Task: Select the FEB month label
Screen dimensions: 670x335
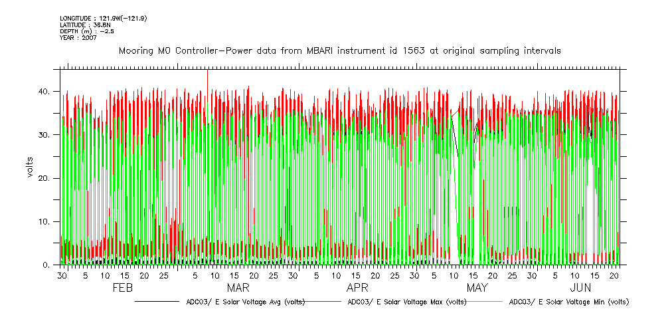Action: tap(123, 288)
